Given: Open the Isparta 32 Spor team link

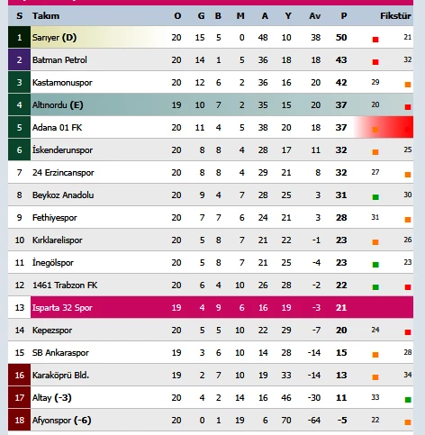Looking at the screenshot, I should tap(62, 308).
